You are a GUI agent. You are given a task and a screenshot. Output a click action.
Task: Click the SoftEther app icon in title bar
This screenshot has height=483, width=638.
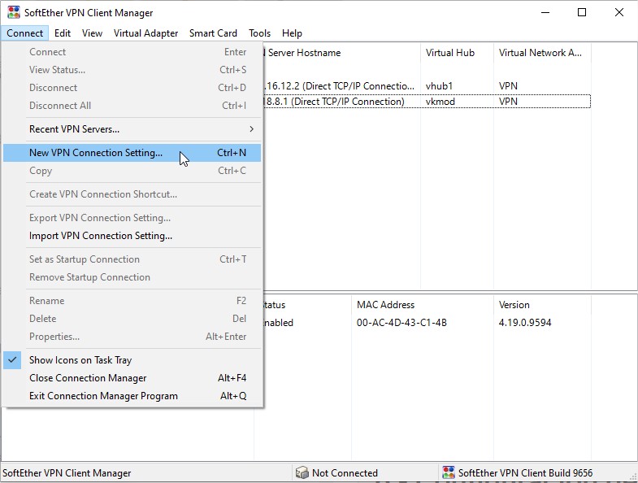(14, 12)
